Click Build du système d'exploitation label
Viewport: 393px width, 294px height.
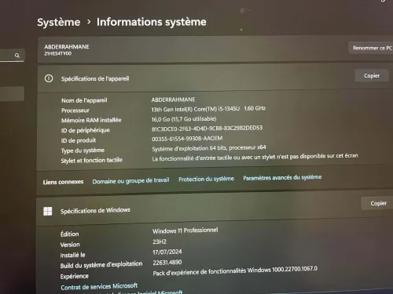(x=101, y=265)
